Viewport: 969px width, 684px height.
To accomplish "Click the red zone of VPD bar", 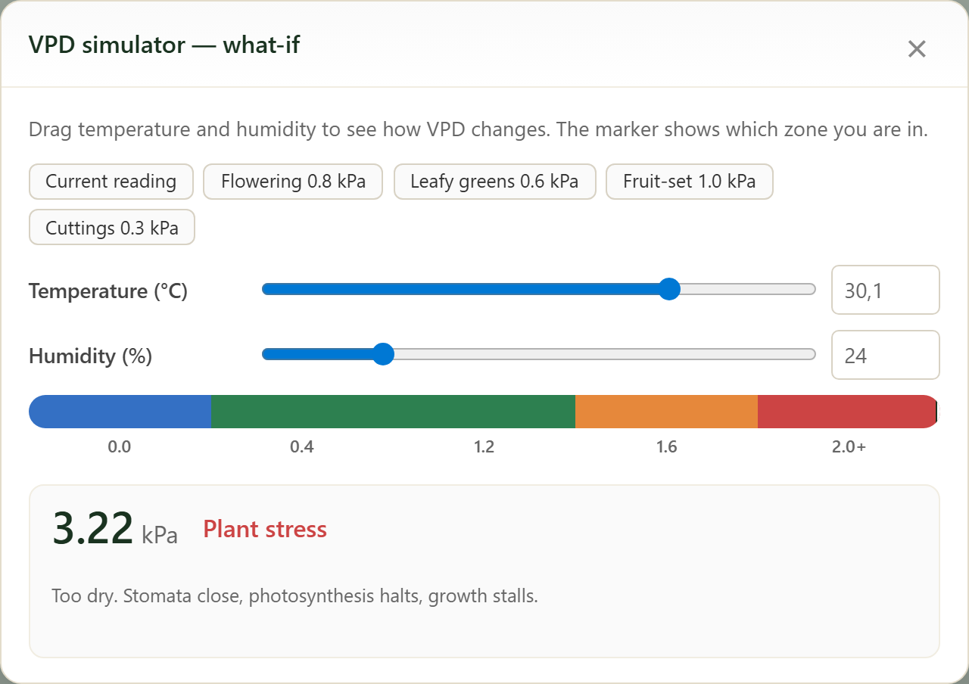I will pyautogui.click(x=848, y=412).
